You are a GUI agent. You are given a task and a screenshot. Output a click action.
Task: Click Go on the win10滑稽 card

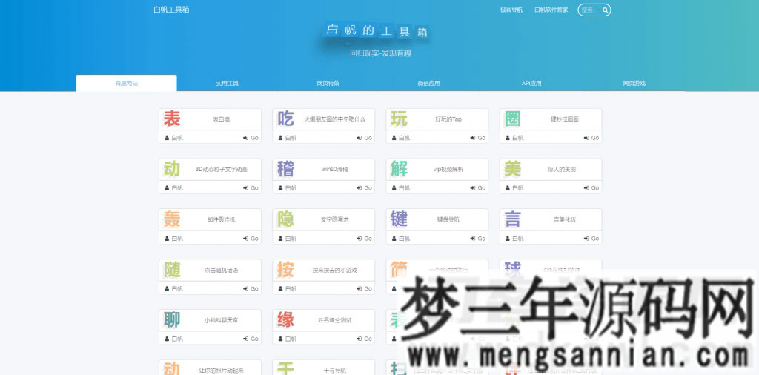[x=365, y=188]
